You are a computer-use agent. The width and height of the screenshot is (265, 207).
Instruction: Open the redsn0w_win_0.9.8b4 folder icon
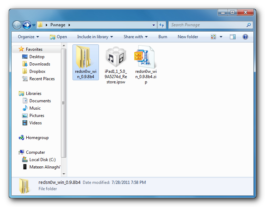[85, 57]
